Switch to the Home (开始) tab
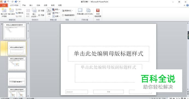189x99 pixels. [24, 5]
